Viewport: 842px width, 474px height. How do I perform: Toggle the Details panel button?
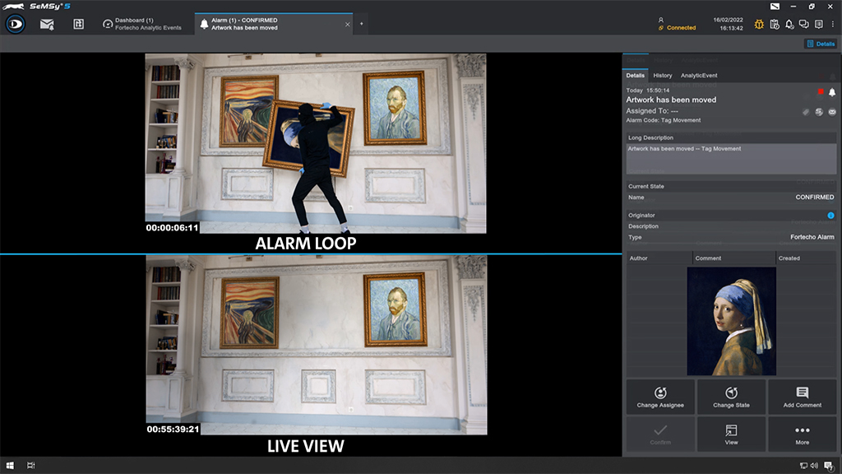tap(821, 44)
